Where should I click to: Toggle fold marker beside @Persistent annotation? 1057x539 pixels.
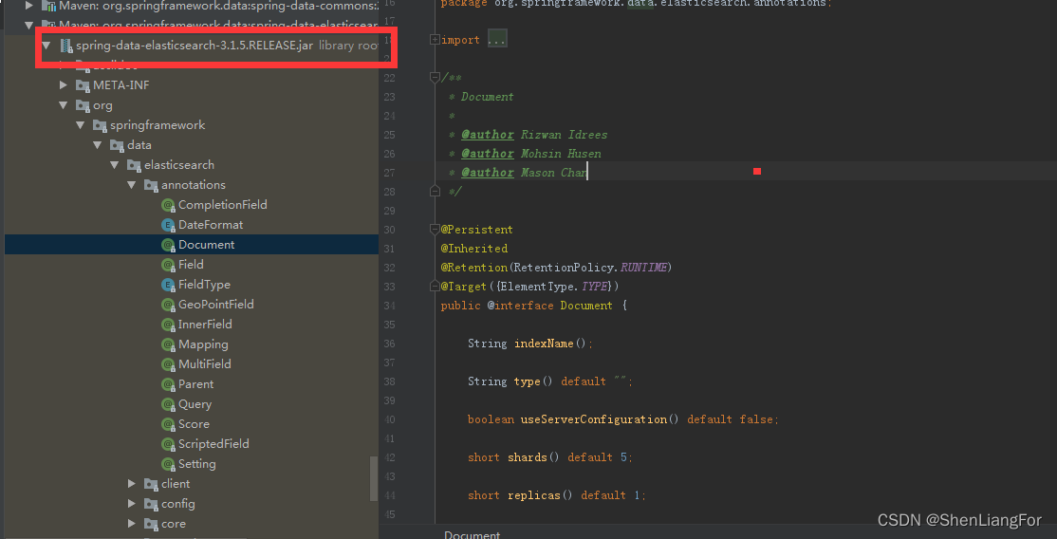click(x=435, y=230)
